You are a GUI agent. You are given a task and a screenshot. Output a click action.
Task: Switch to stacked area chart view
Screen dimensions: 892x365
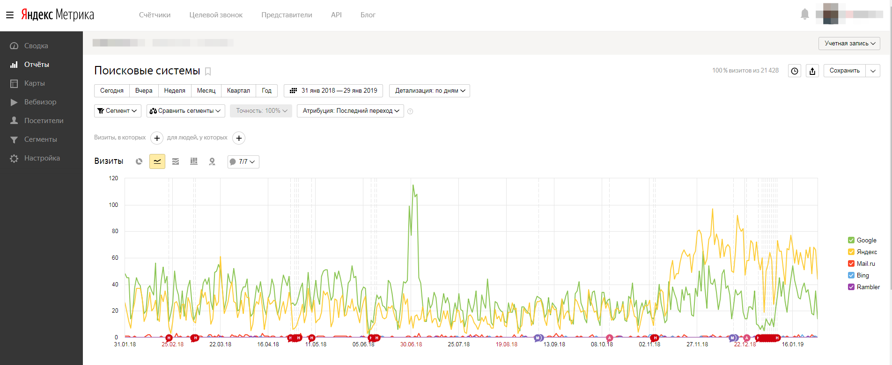pyautogui.click(x=176, y=161)
